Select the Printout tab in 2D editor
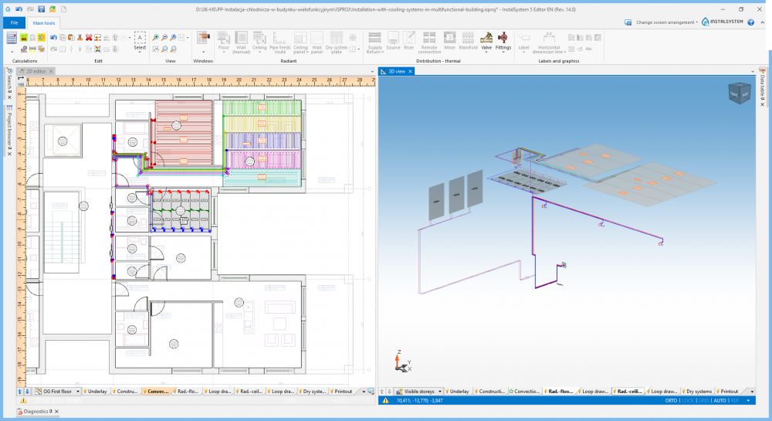This screenshot has height=421, width=772. [x=342, y=392]
